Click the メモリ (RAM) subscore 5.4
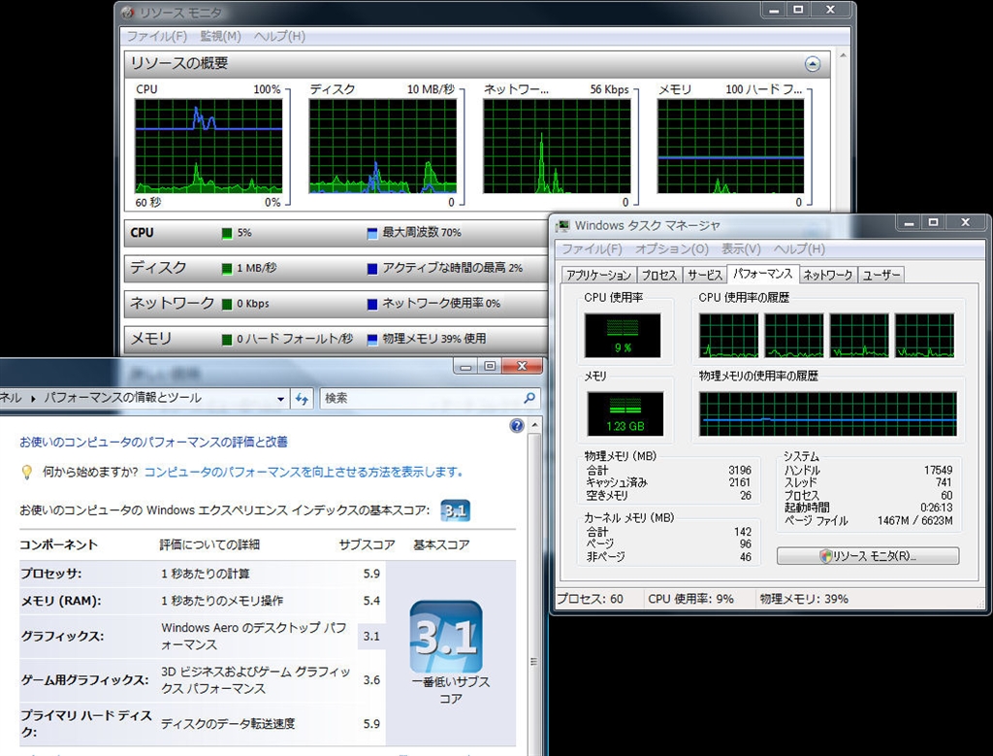993x756 pixels. [x=371, y=601]
